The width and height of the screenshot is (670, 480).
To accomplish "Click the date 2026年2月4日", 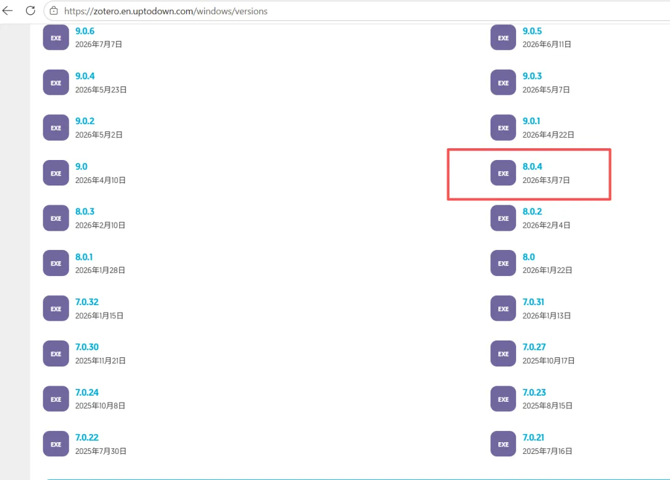I will tap(547, 225).
